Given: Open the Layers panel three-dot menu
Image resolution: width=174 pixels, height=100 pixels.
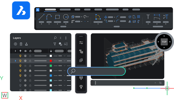Looking at the screenshot, I should (66, 38).
